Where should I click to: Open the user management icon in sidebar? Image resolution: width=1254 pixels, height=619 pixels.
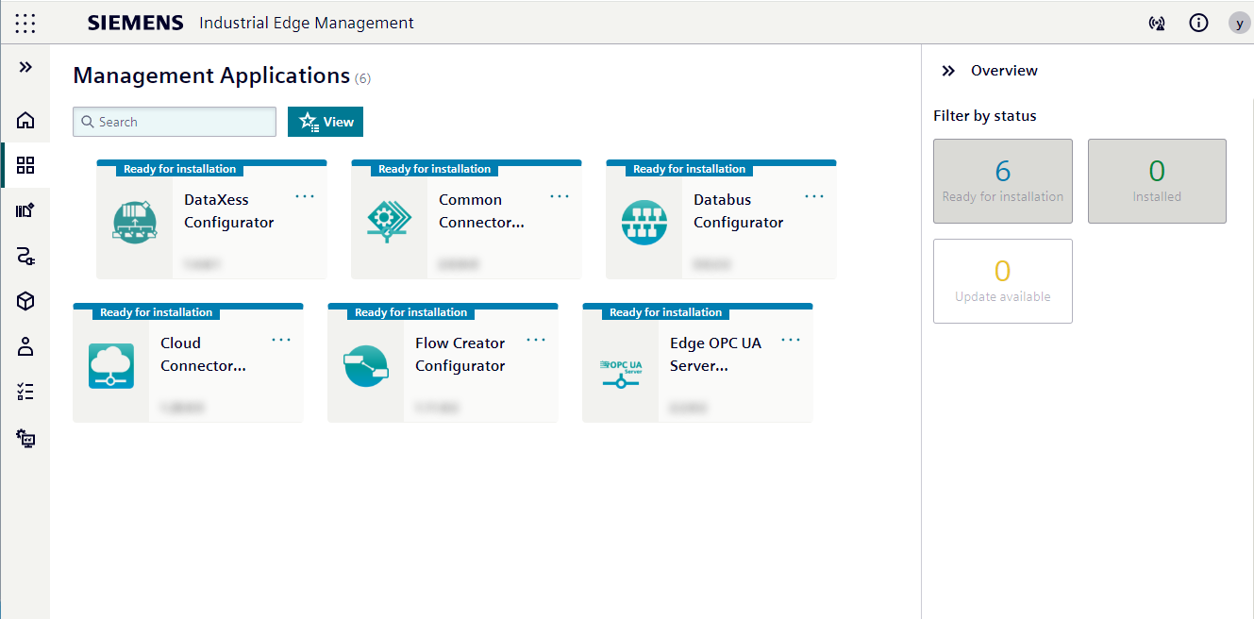coord(25,346)
